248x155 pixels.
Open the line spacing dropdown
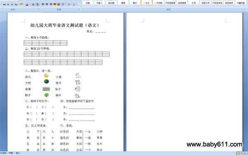(x=64, y=5)
